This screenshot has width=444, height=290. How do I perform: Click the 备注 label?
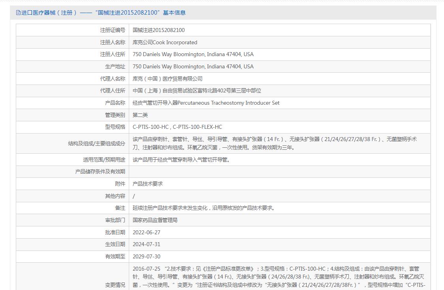point(120,207)
